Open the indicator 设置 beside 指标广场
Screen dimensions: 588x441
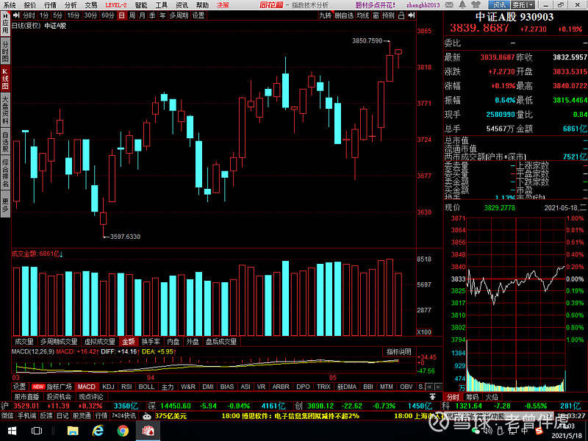coord(20,387)
